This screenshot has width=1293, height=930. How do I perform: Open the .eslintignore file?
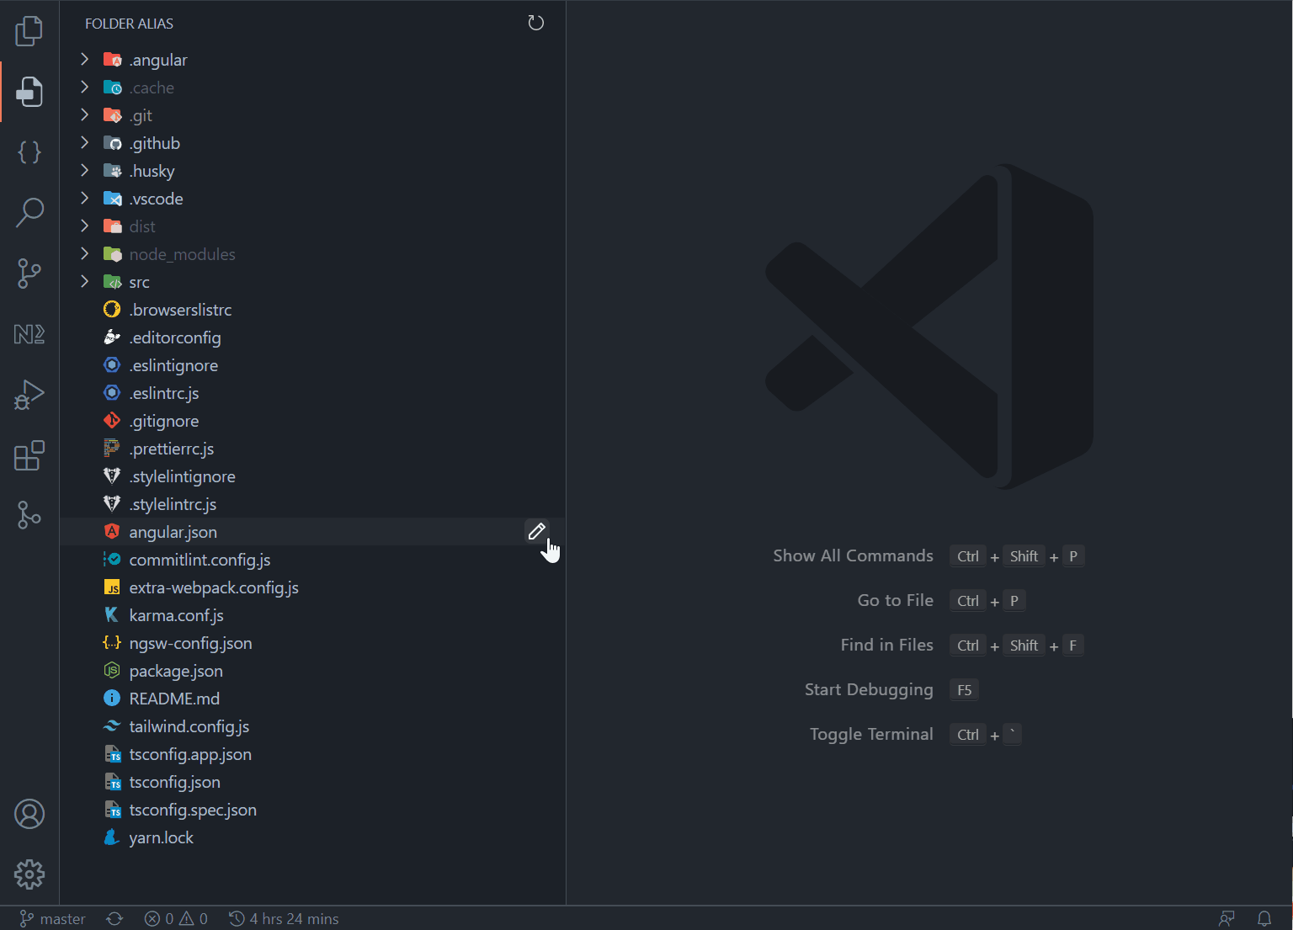point(312,365)
